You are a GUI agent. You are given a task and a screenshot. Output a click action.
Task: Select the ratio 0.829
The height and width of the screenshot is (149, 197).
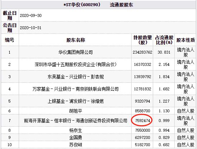164,137
